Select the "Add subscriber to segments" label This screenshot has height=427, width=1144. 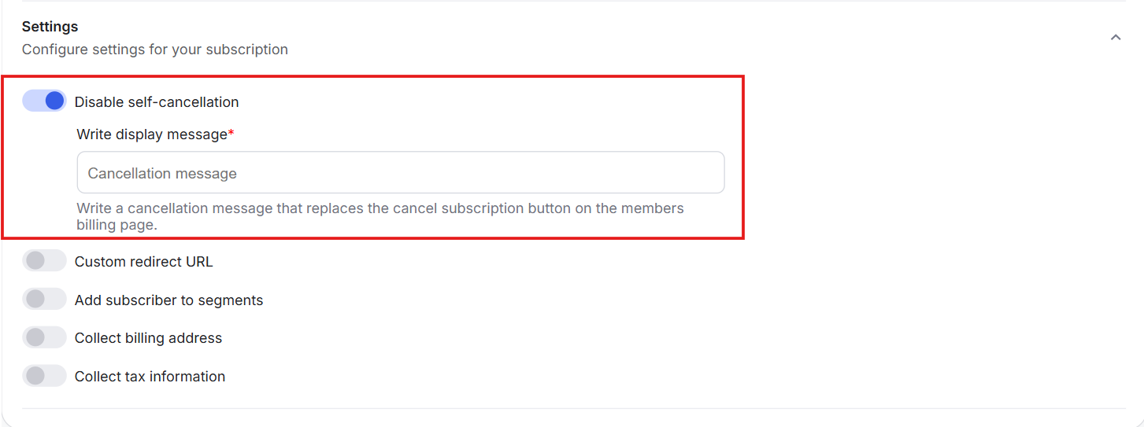click(168, 300)
